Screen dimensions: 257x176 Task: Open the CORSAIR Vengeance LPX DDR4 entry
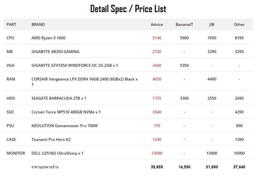(84, 82)
